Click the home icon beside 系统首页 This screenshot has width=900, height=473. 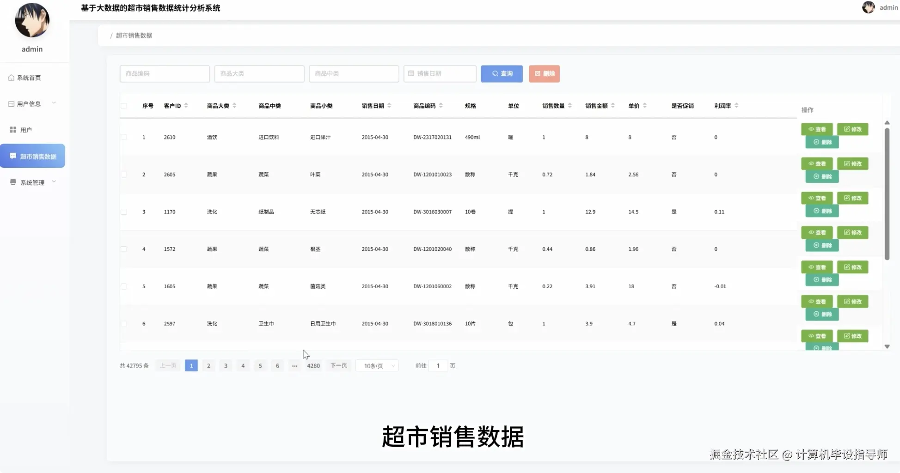click(x=11, y=78)
